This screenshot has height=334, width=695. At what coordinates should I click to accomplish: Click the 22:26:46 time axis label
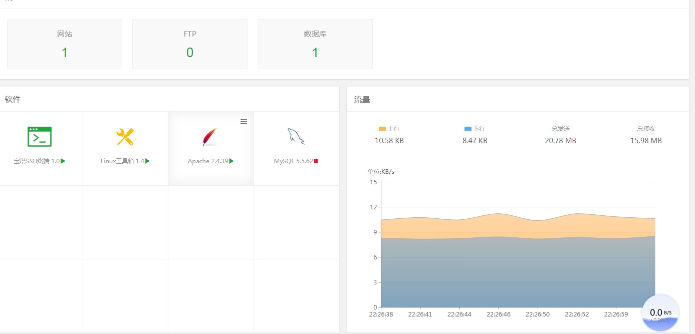point(499,314)
